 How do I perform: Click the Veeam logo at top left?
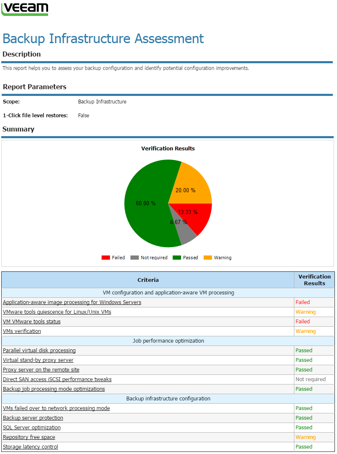tap(25, 8)
